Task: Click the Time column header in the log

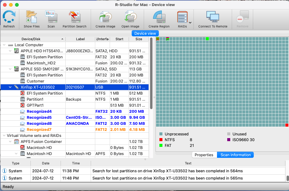Action: coord(76,163)
